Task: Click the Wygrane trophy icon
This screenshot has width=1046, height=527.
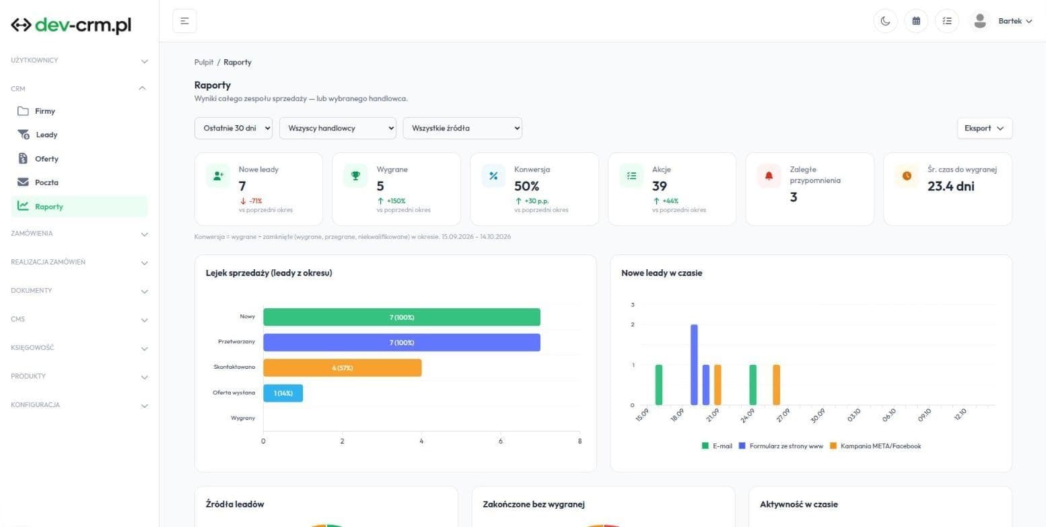Action: [x=355, y=176]
